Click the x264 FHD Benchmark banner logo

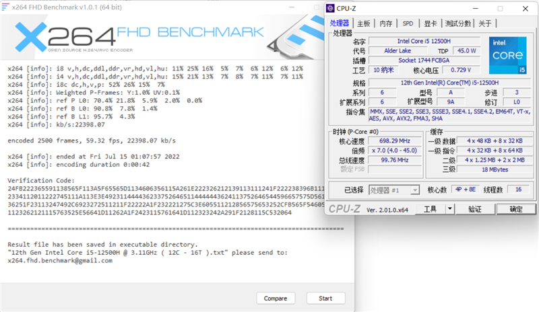pos(139,37)
